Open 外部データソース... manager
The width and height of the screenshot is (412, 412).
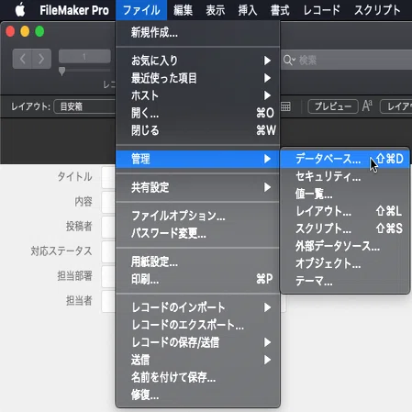pos(345,246)
